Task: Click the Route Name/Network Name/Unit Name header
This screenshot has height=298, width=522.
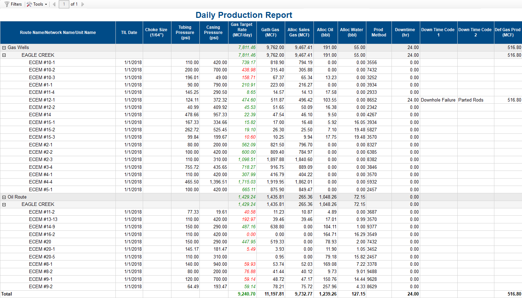Action: click(x=58, y=33)
